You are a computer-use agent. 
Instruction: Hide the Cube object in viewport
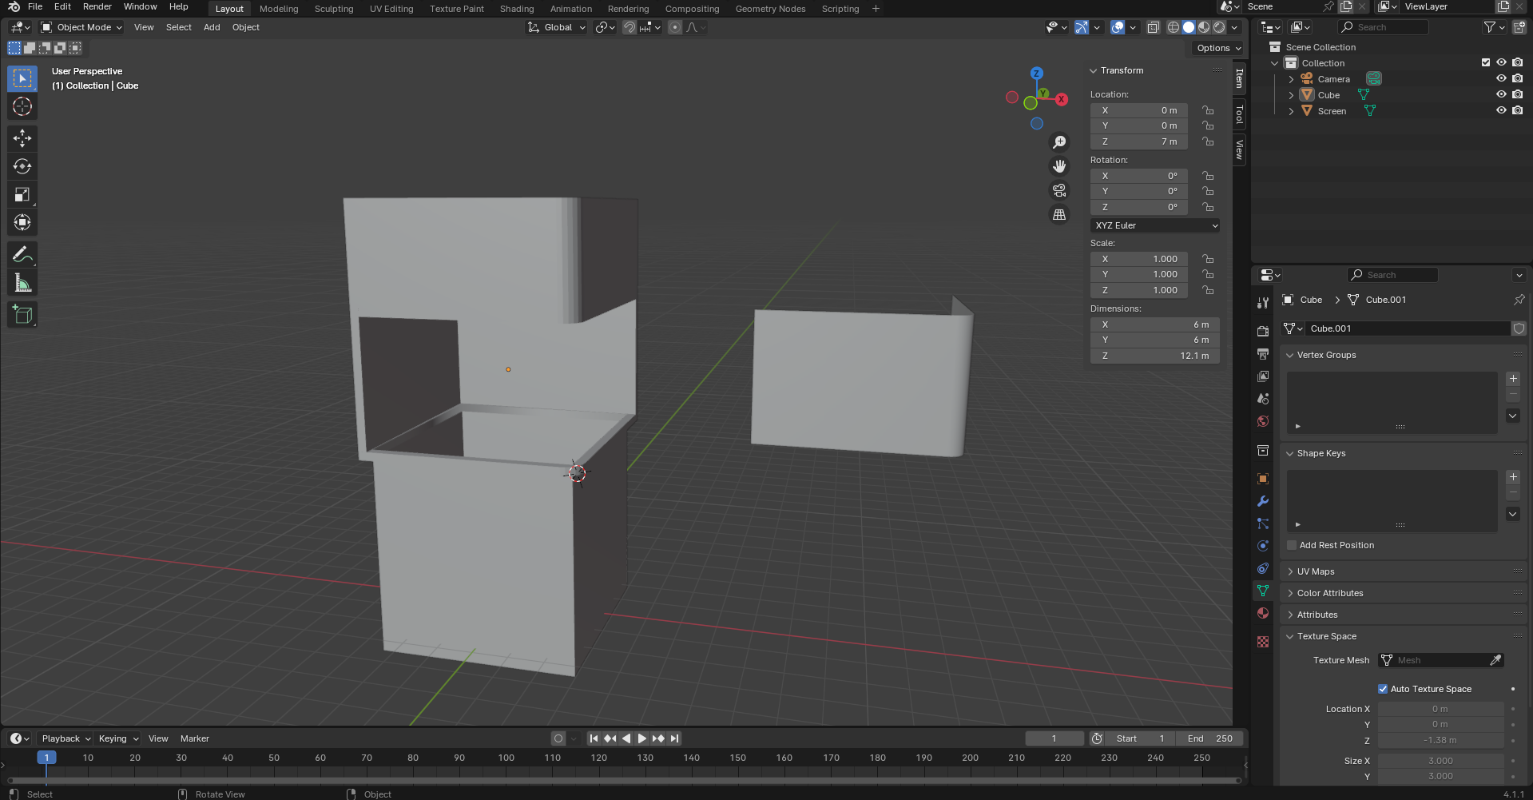(x=1501, y=94)
